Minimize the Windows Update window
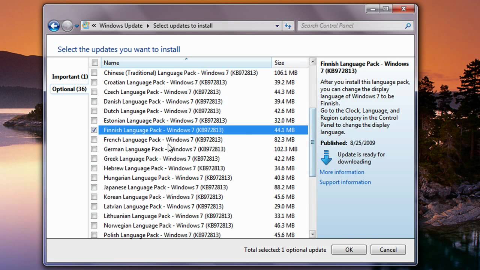Viewport: 480px width, 270px height. pos(373,8)
